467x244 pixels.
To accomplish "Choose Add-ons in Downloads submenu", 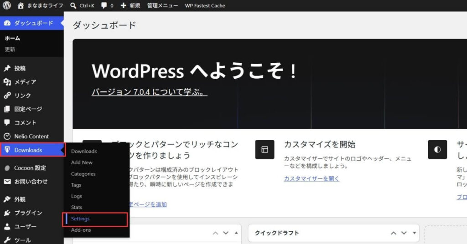I will [81, 230].
